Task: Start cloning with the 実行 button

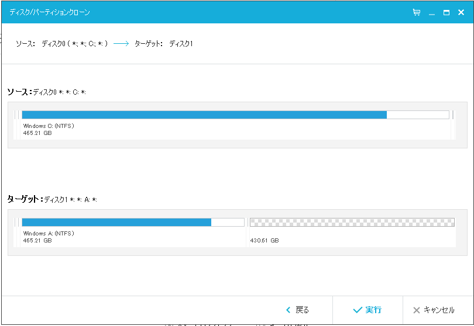Action: click(367, 310)
